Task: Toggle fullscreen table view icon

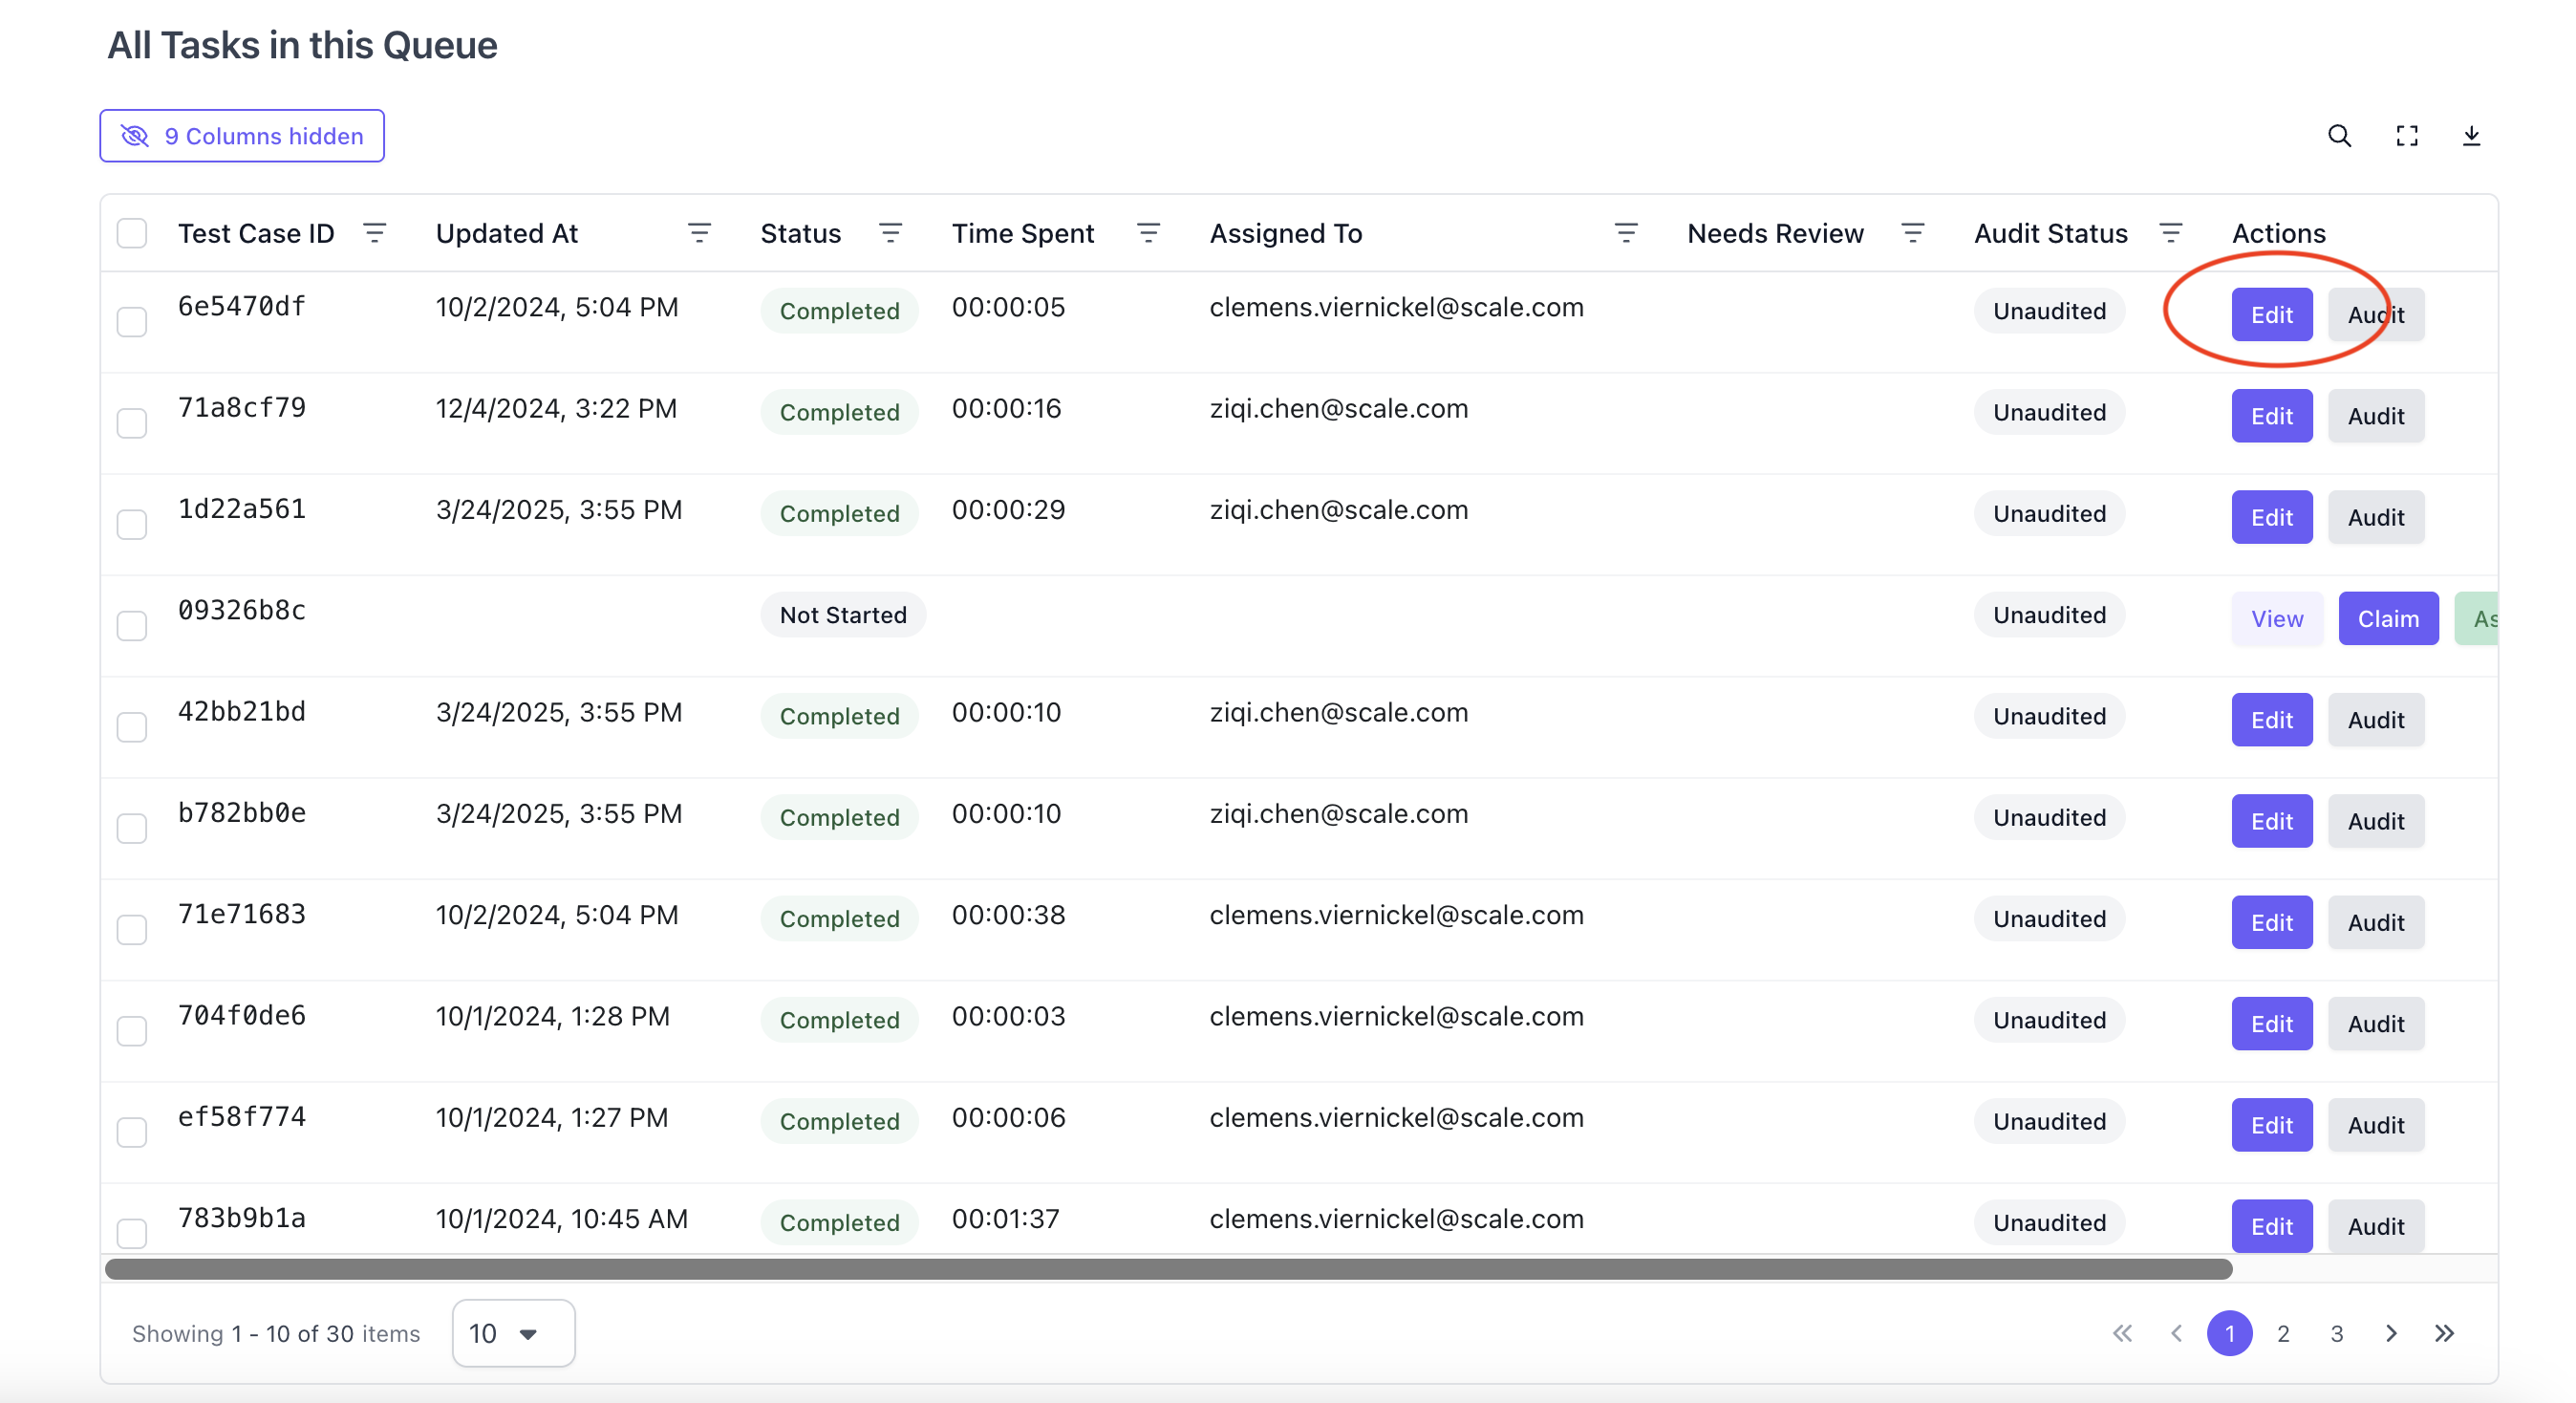Action: click(2407, 136)
